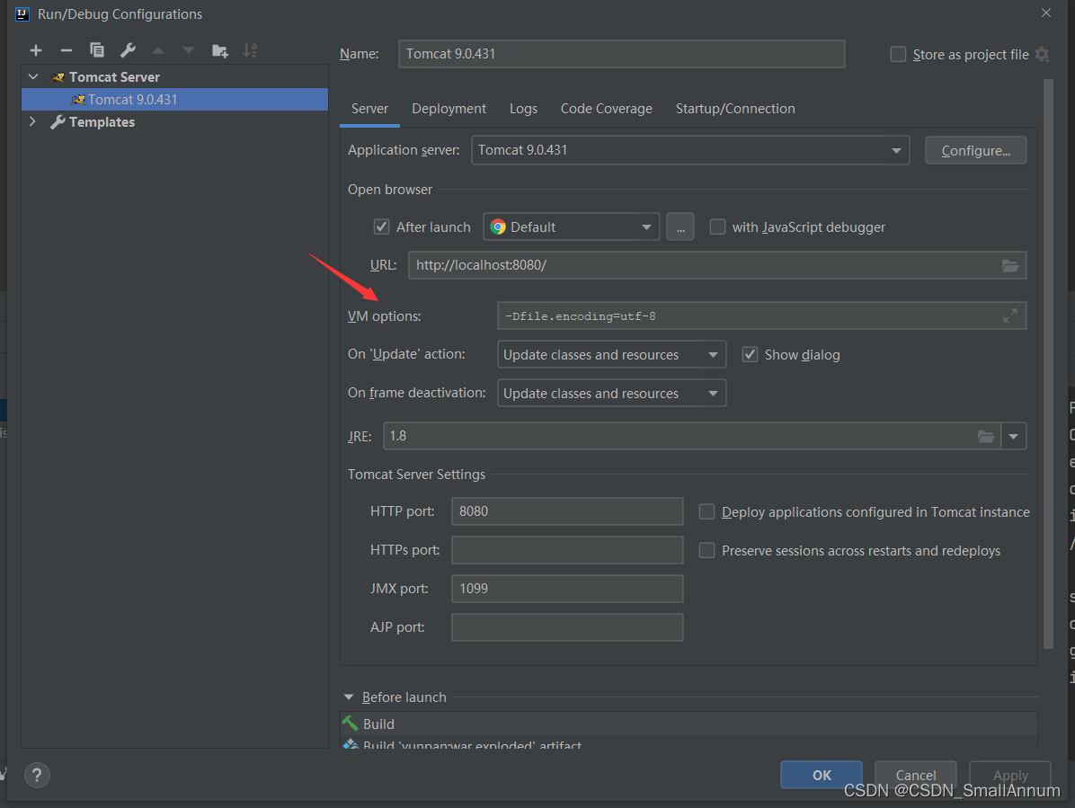Toggle Show dialog checkbox

750,354
